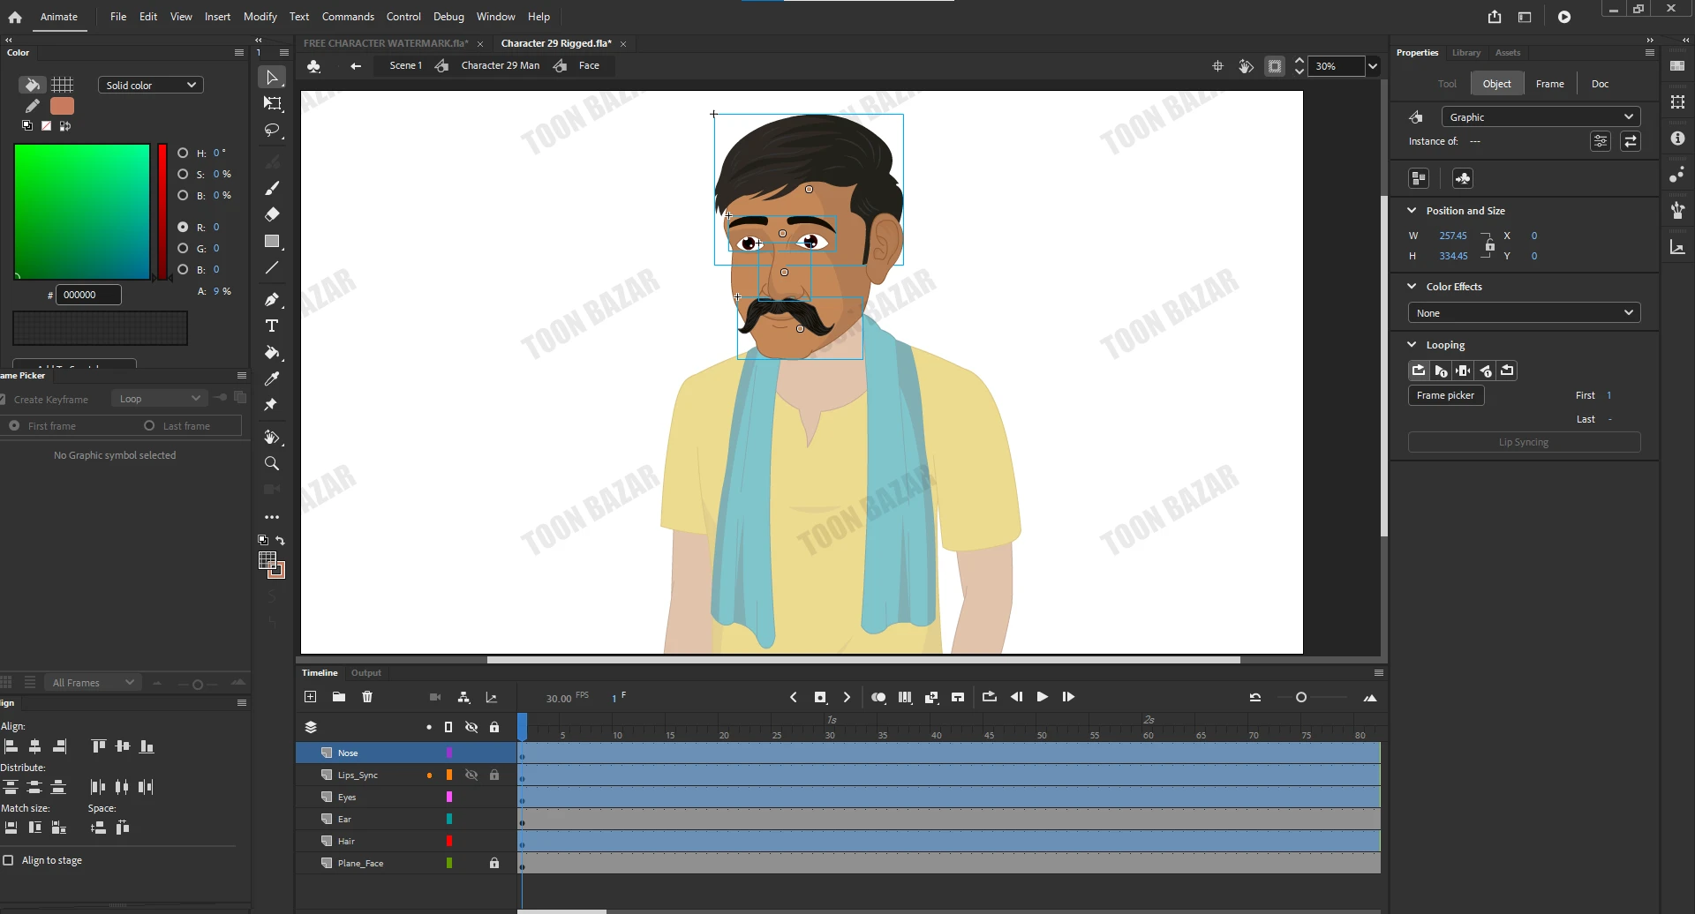Viewport: 1695px width, 914px height.
Task: Step forward one frame
Action: [1068, 697]
